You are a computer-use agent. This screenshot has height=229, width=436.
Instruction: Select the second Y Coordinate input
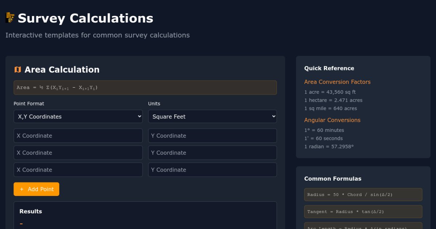click(x=212, y=153)
